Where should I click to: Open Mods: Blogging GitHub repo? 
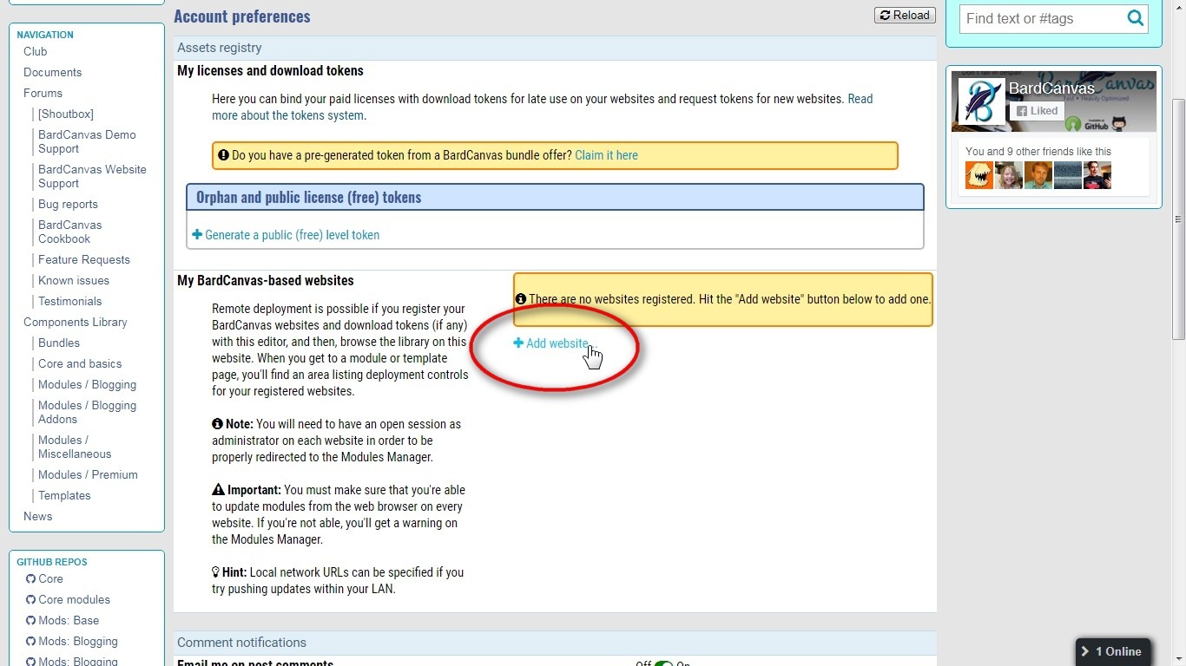(71, 641)
